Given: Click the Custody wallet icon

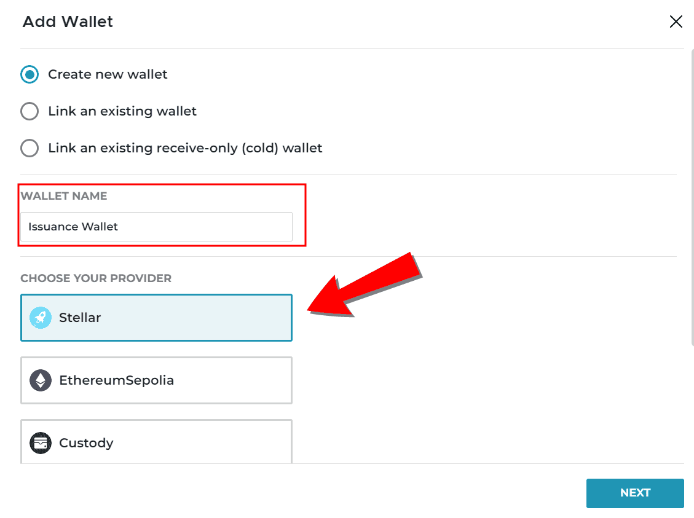Looking at the screenshot, I should tap(41, 443).
